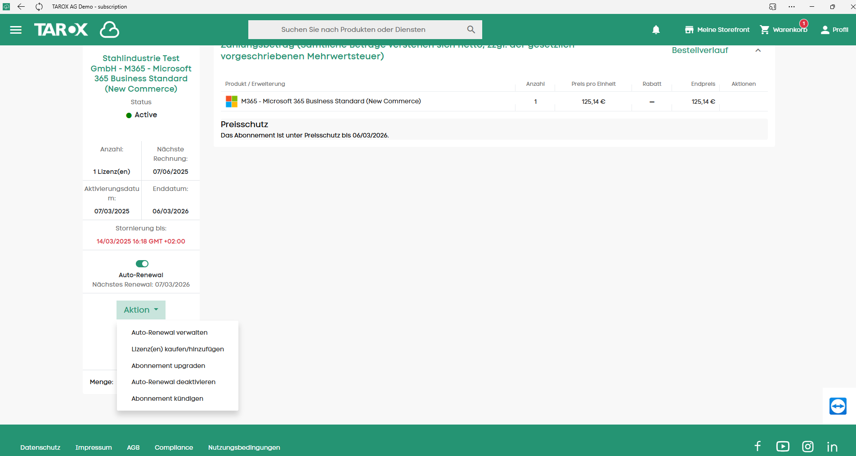Open the Nutzungsbedingungen footer link
The width and height of the screenshot is (856, 456).
tap(244, 447)
